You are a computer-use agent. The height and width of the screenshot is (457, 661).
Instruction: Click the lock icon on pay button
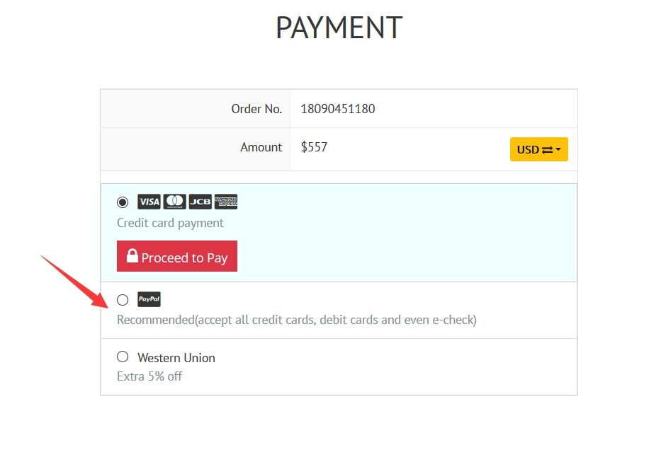132,255
